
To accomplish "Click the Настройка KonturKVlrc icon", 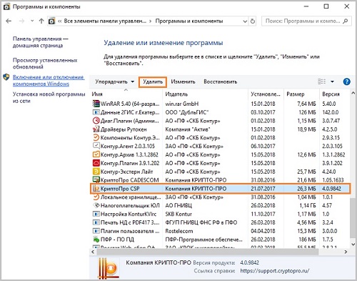I will click(x=96, y=214).
